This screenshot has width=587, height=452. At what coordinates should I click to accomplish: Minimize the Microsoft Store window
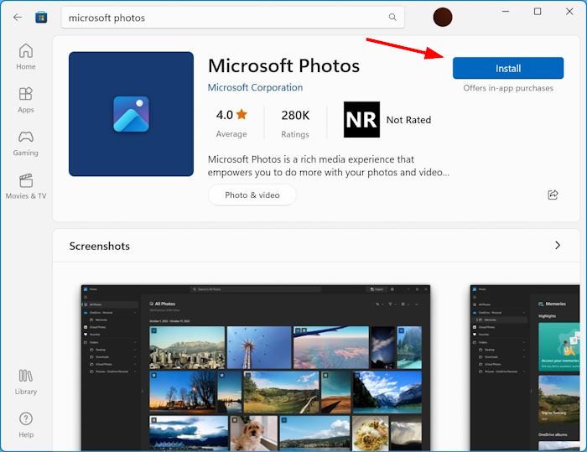506,12
